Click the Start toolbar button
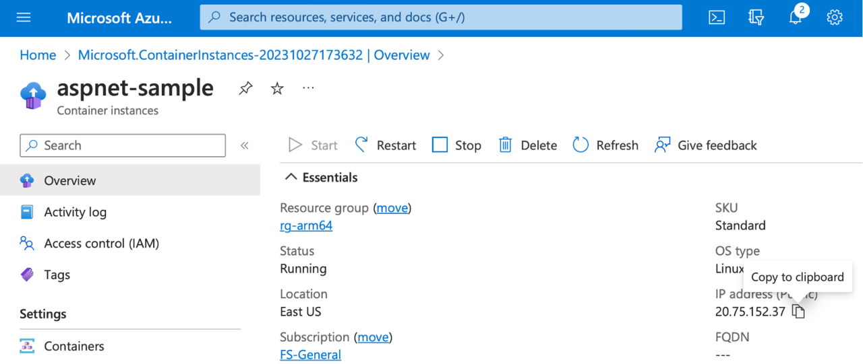This screenshot has height=364, width=863. [x=313, y=145]
